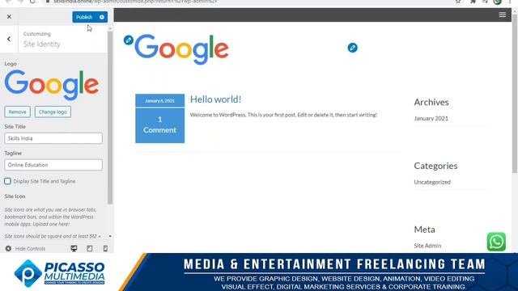Screen dimensions: 518x291
Task: Switch to tablet preview device icon
Action: (x=90, y=248)
